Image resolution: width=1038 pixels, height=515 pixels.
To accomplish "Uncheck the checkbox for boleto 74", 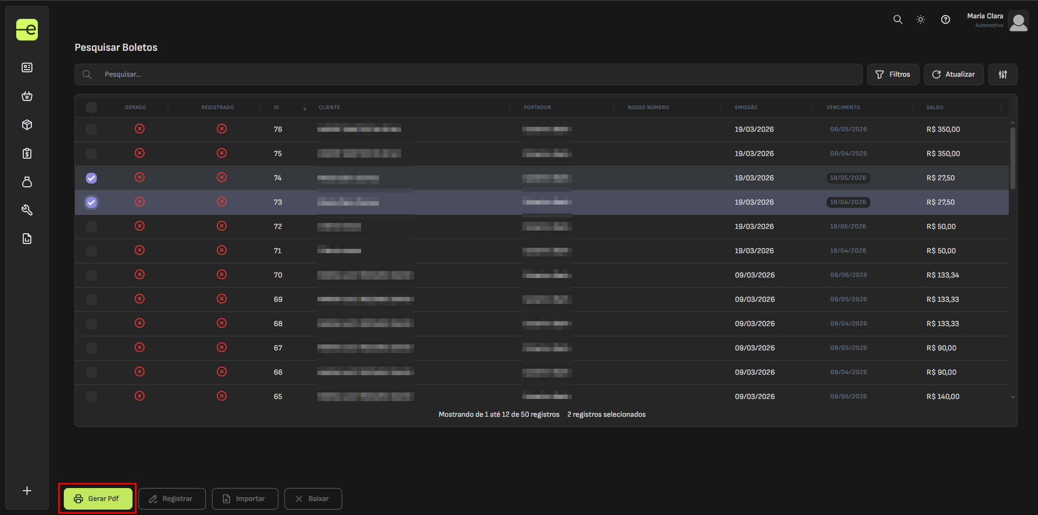I will tap(91, 178).
